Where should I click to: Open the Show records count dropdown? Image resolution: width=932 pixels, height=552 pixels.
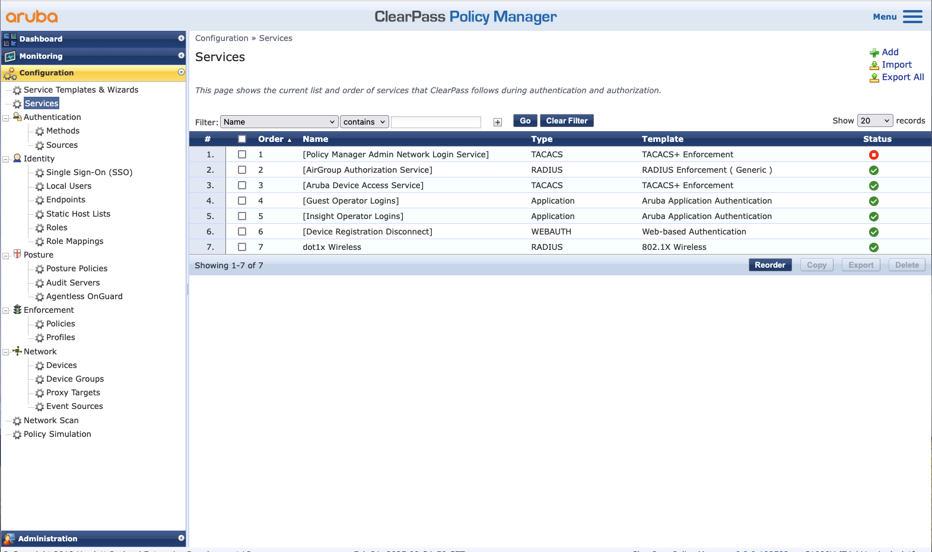(875, 120)
